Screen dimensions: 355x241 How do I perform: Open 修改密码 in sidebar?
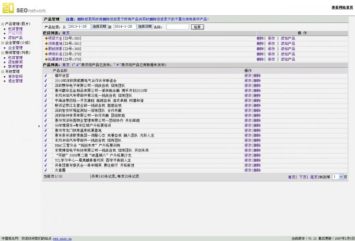point(15,76)
